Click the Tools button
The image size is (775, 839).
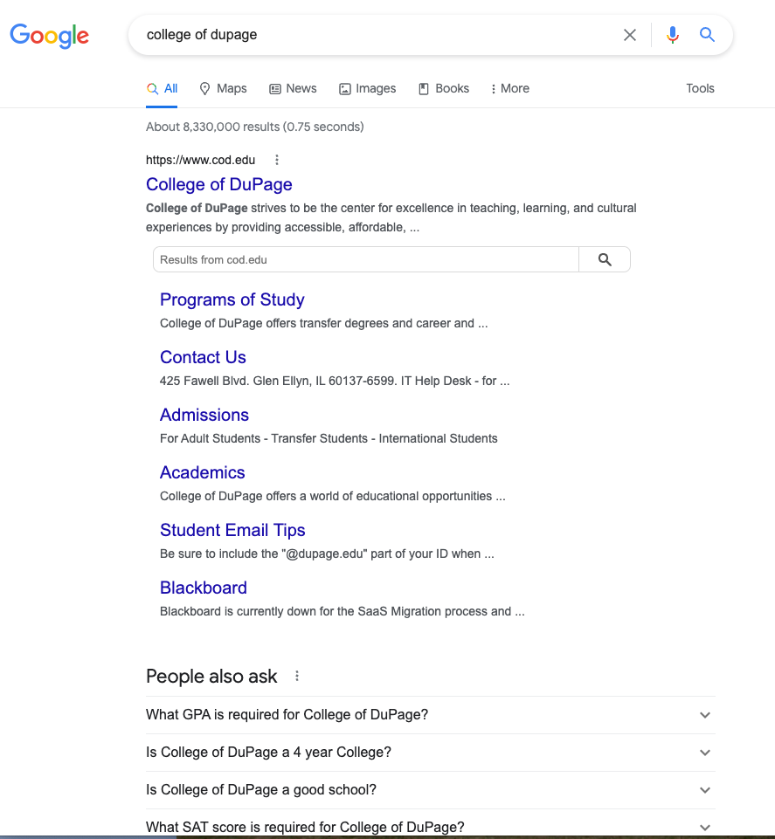pyautogui.click(x=700, y=88)
